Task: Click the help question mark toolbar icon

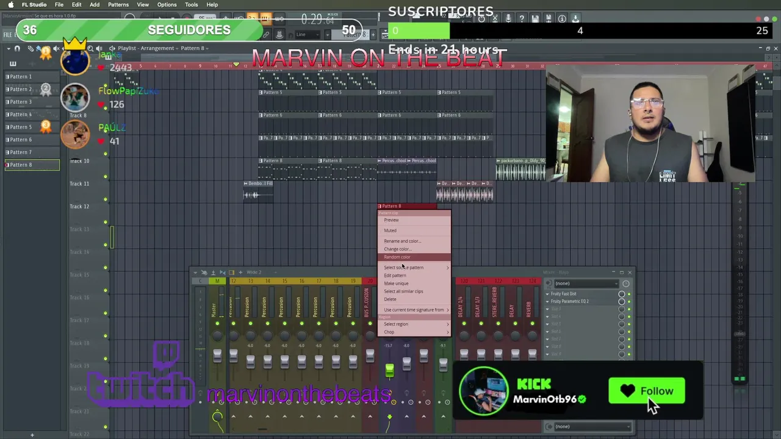Action: click(x=522, y=19)
